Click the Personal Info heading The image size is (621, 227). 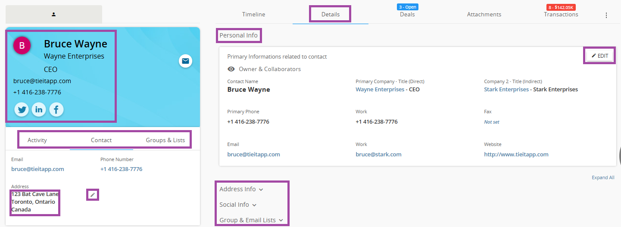[x=238, y=35]
